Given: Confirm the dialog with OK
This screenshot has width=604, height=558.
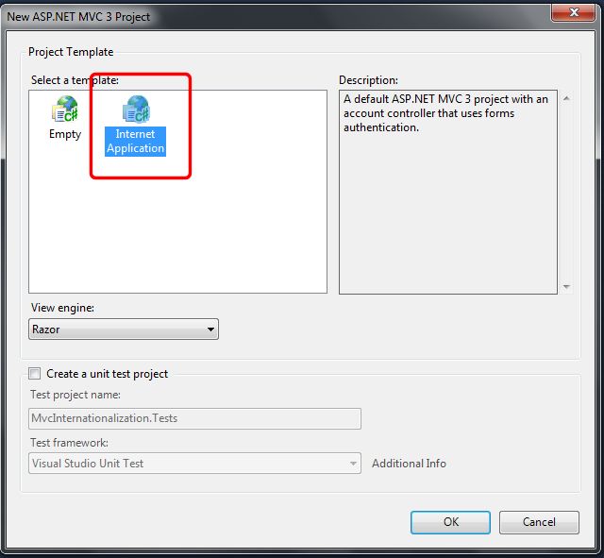Looking at the screenshot, I should [450, 522].
